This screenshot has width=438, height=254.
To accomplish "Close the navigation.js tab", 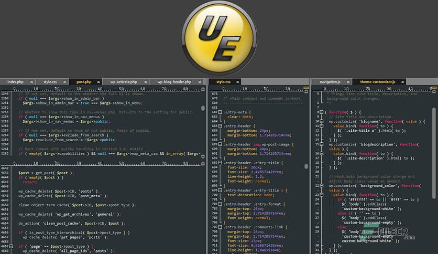I will pyautogui.click(x=348, y=82).
